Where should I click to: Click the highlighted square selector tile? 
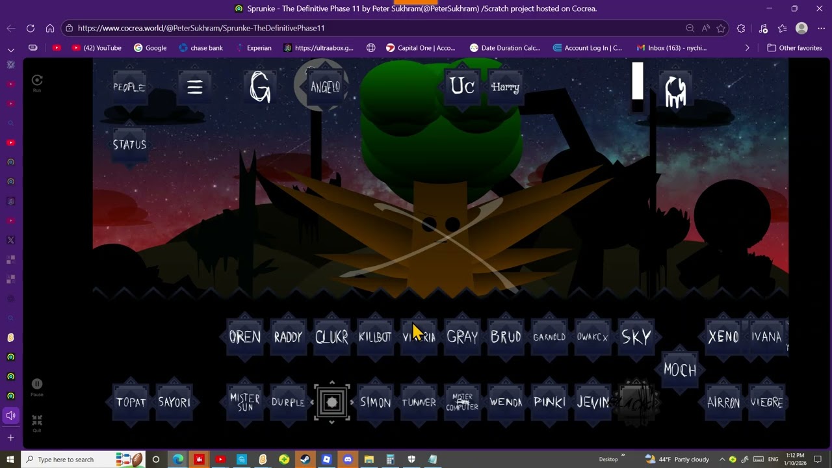[331, 402]
